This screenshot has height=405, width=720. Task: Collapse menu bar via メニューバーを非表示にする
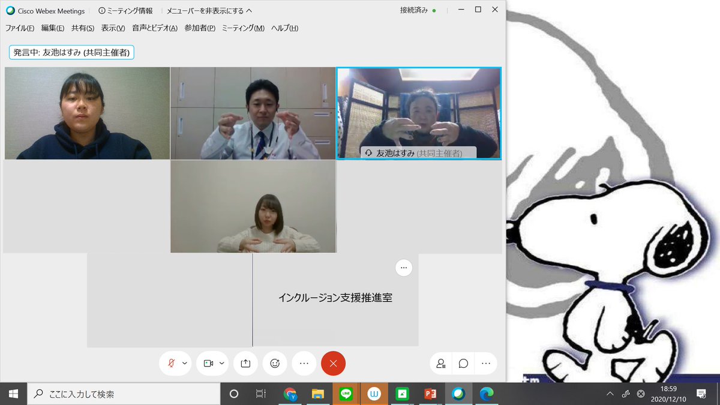point(209,11)
